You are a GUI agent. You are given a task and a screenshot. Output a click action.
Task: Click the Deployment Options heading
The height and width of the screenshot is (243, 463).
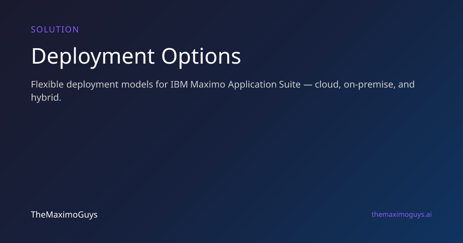pyautogui.click(x=136, y=56)
